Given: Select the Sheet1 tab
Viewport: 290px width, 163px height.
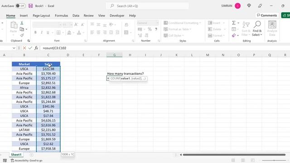Looking at the screenshot, I should [x=16, y=154].
